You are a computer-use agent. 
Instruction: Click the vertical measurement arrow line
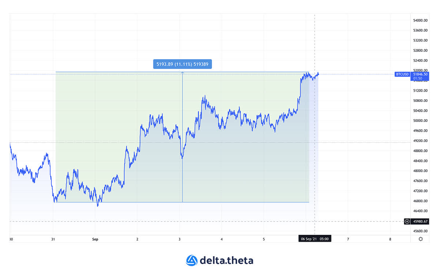[183, 137]
